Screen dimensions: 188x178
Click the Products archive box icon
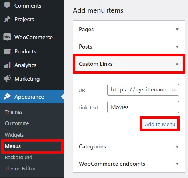click(7, 51)
